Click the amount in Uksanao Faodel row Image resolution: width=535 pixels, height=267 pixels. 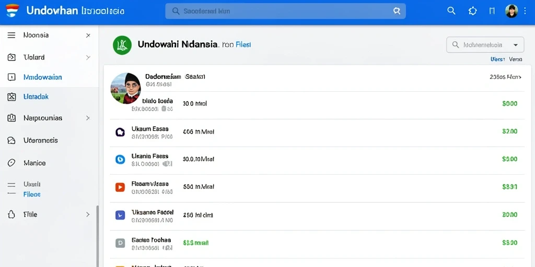pos(510,214)
